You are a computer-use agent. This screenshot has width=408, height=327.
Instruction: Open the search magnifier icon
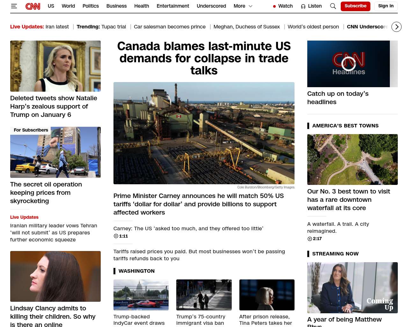(x=333, y=6)
